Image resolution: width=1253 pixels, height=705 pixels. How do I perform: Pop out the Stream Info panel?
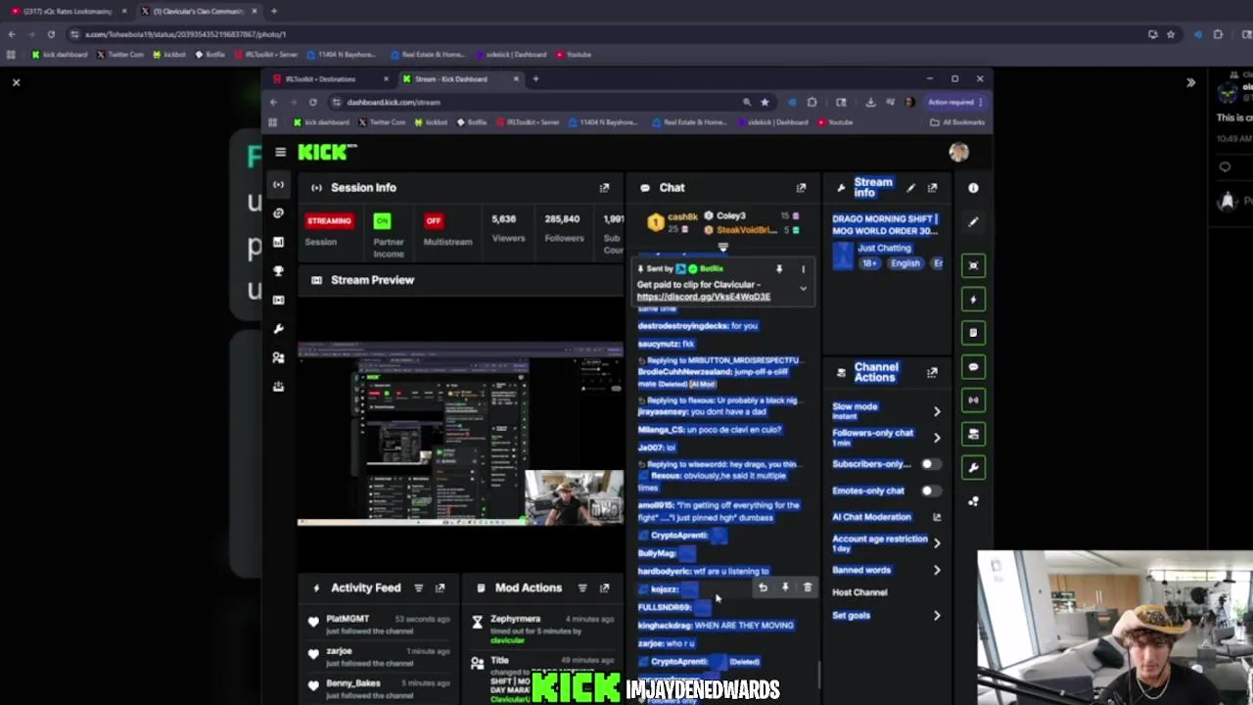pyautogui.click(x=932, y=188)
